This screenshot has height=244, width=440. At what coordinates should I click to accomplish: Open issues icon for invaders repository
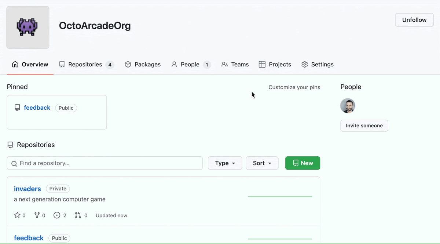tap(57, 215)
